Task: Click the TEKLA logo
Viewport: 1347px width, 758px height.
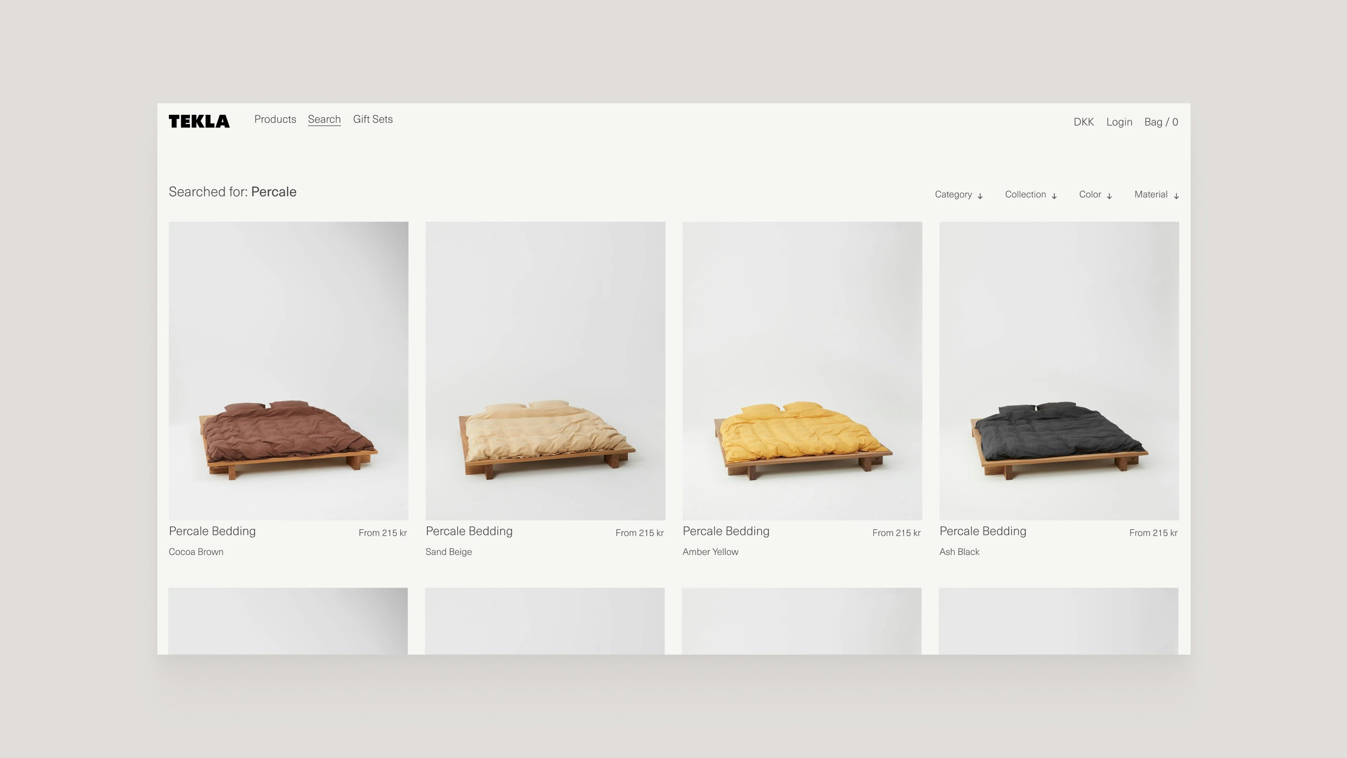Action: (x=199, y=121)
